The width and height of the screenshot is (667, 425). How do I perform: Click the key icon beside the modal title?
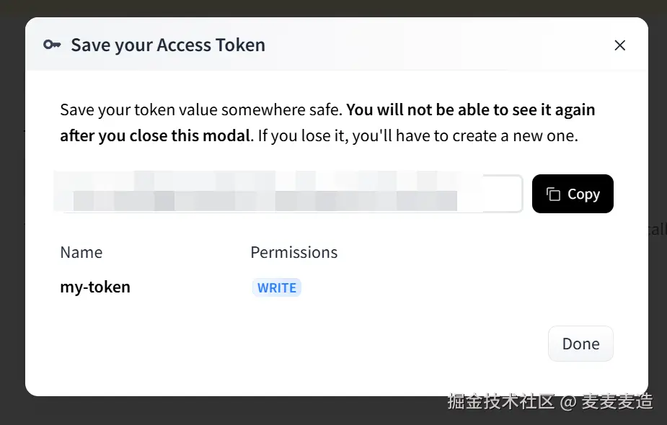coord(52,45)
